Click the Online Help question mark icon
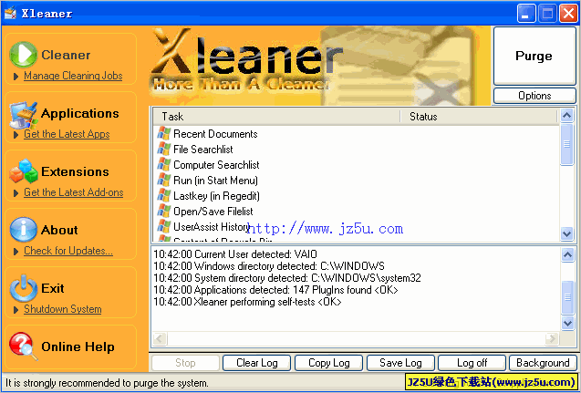 23,346
